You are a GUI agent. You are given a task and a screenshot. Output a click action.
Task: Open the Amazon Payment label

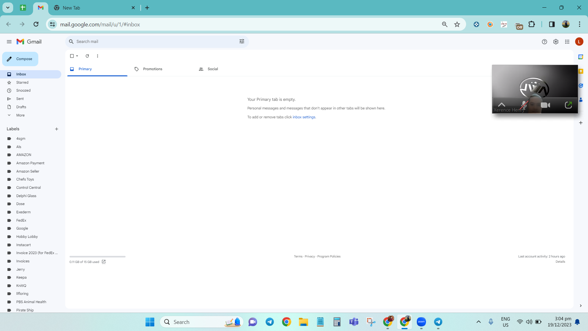[31, 163]
